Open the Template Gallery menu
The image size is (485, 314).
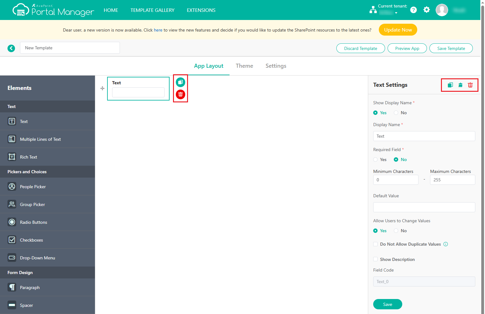click(152, 10)
